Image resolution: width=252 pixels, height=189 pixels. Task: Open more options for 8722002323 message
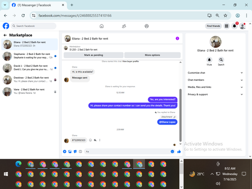point(100,140)
